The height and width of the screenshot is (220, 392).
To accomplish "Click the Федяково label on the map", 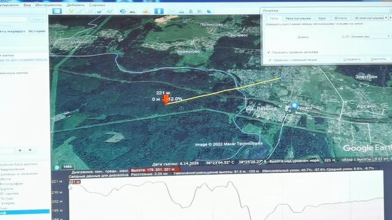I will click(x=188, y=51).
